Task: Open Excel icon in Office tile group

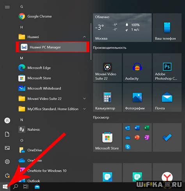Action: click(x=147, y=128)
